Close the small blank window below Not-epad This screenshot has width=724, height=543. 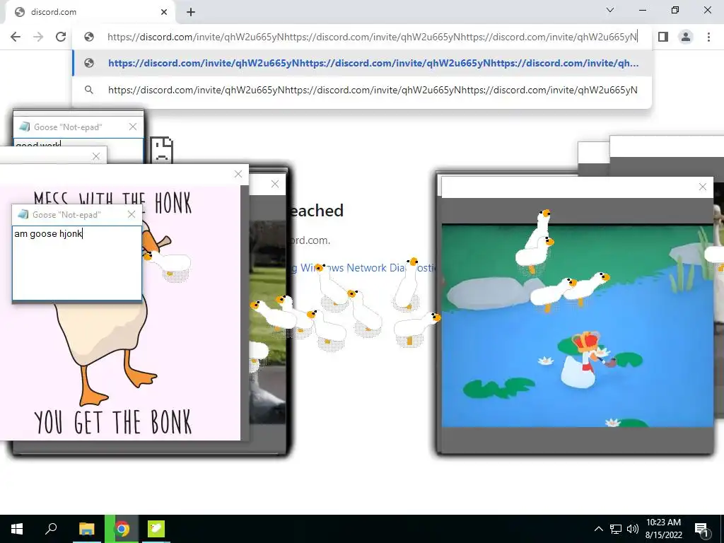[x=96, y=156]
